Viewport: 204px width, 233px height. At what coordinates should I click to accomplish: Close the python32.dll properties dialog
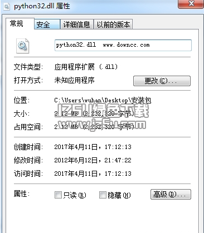coord(191,4)
